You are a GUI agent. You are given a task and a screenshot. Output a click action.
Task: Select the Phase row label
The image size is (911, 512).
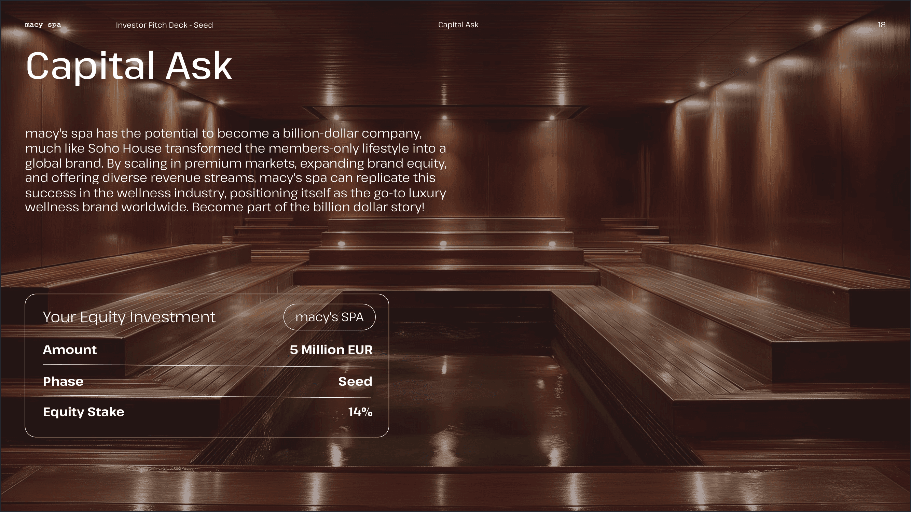point(63,382)
